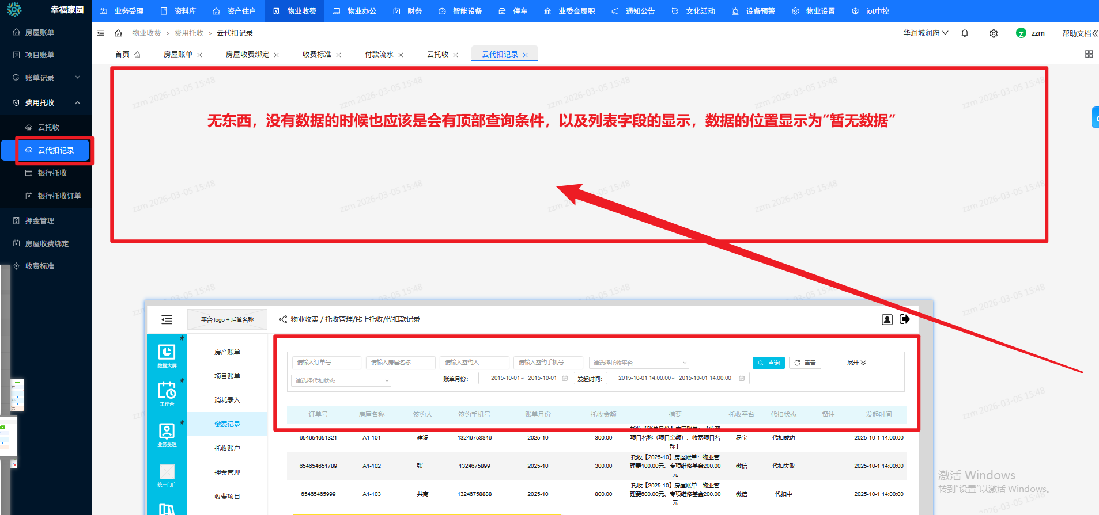Screen dimensions: 1099x515
Task: Toggle sidebar collapse hamburger icon
Action: point(101,33)
